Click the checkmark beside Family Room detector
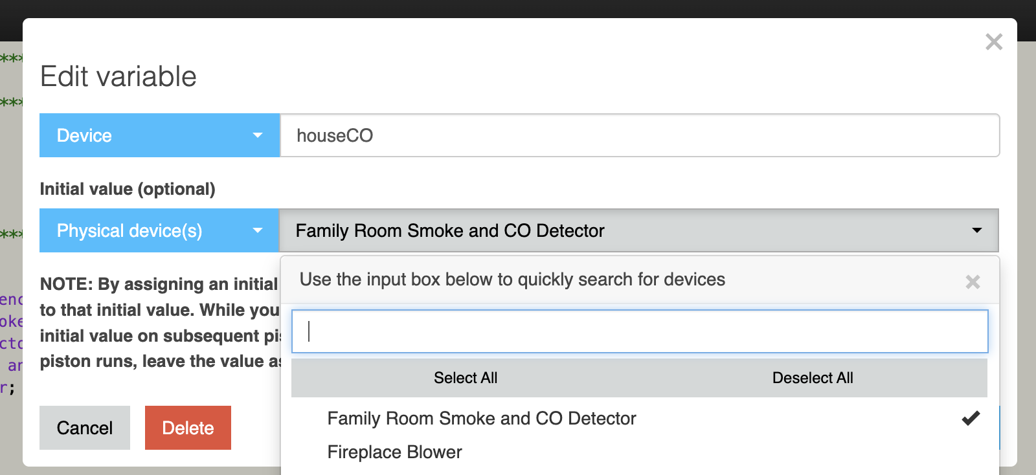 tap(970, 419)
